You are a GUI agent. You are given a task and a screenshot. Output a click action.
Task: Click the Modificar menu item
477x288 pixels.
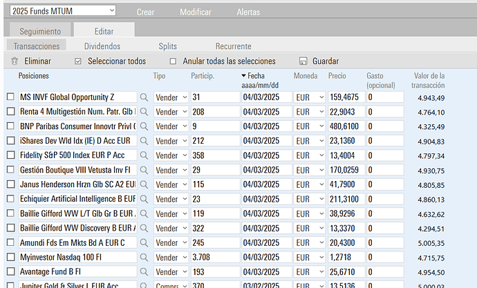(196, 12)
